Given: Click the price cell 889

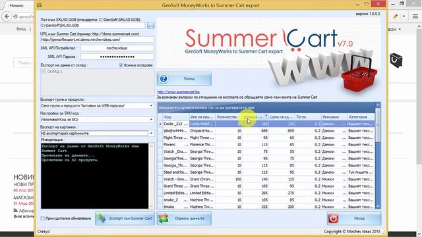Looking at the screenshot, I should pyautogui.click(x=255, y=131).
